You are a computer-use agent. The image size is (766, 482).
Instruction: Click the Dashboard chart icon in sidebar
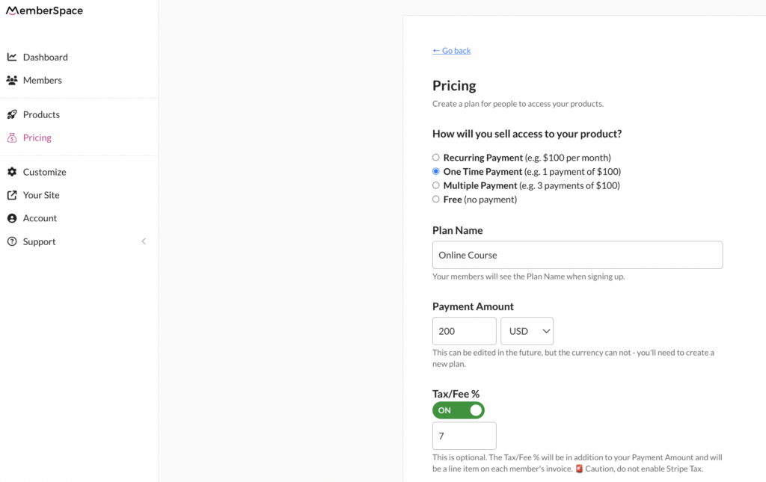12,57
